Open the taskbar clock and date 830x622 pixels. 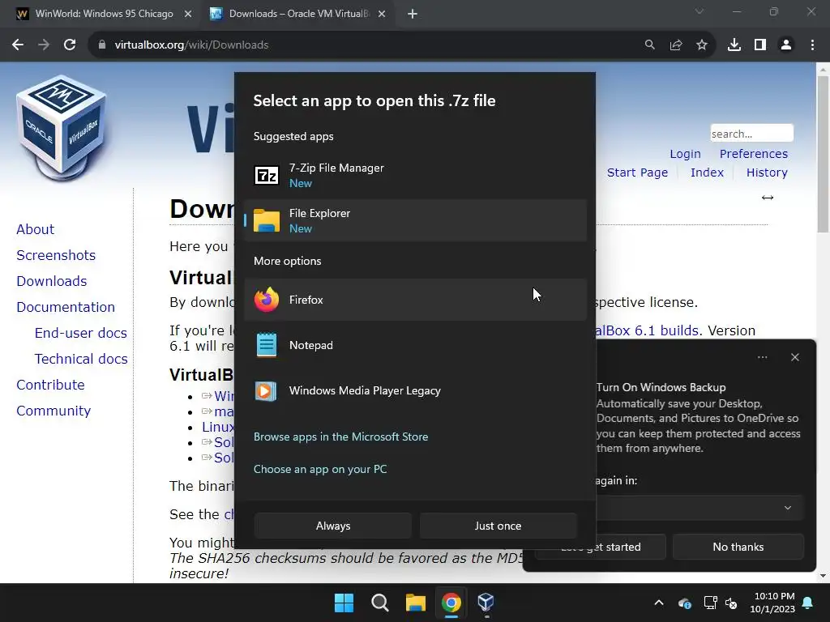[x=772, y=603]
